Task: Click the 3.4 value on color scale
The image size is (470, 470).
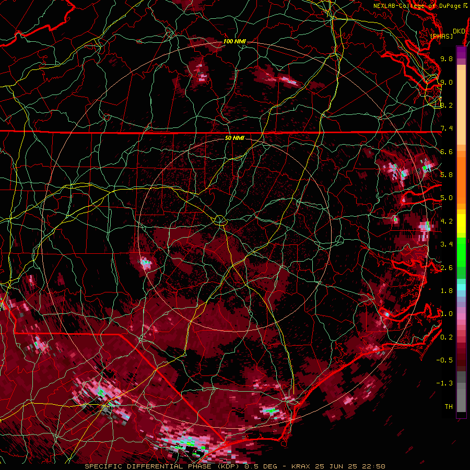Action: 446,244
